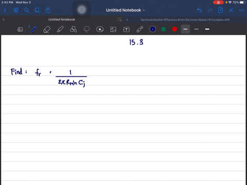The width and height of the screenshot is (247, 185).
Task: Open the Elements star tool
Action: (x=100, y=29)
